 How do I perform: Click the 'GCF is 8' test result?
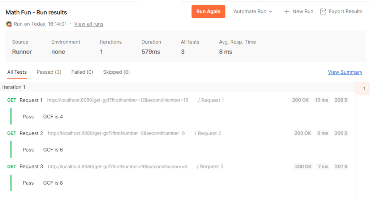53,183
